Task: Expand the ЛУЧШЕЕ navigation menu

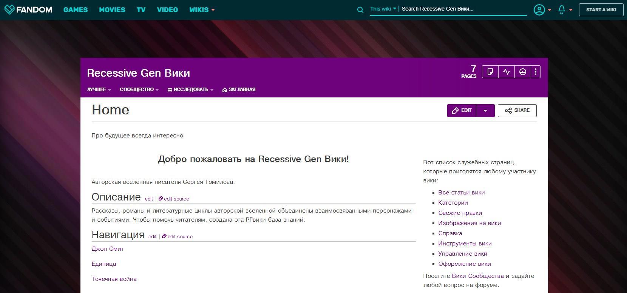Action: [99, 89]
